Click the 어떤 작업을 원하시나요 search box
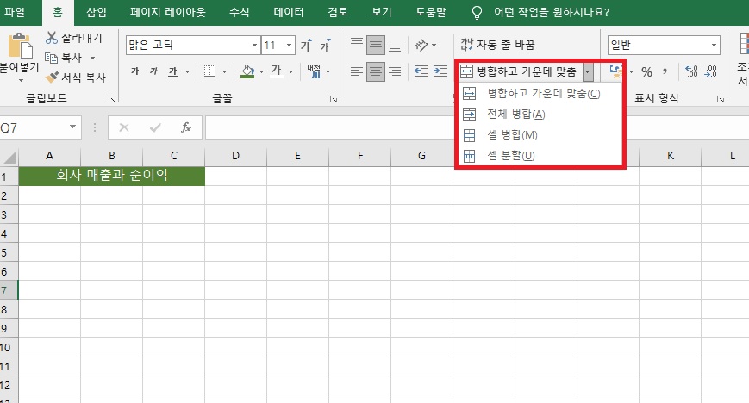Image resolution: width=749 pixels, height=403 pixels. click(x=552, y=12)
